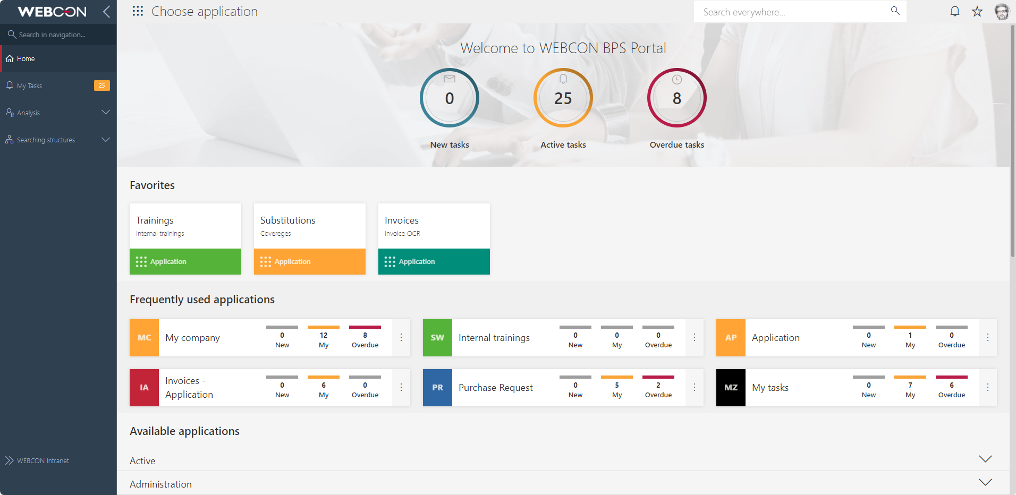The image size is (1016, 495).
Task: Expand the Searching structures section
Action: 106,140
